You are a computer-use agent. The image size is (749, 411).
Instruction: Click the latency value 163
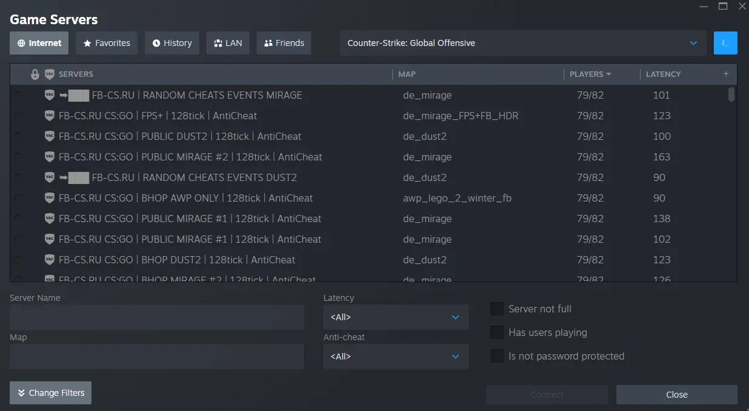[x=662, y=157]
